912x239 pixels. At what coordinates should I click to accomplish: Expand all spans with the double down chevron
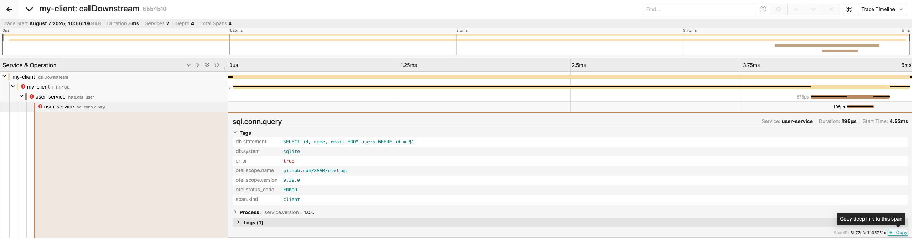[x=207, y=65]
